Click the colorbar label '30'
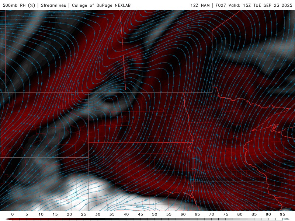 (x=98, y=214)
